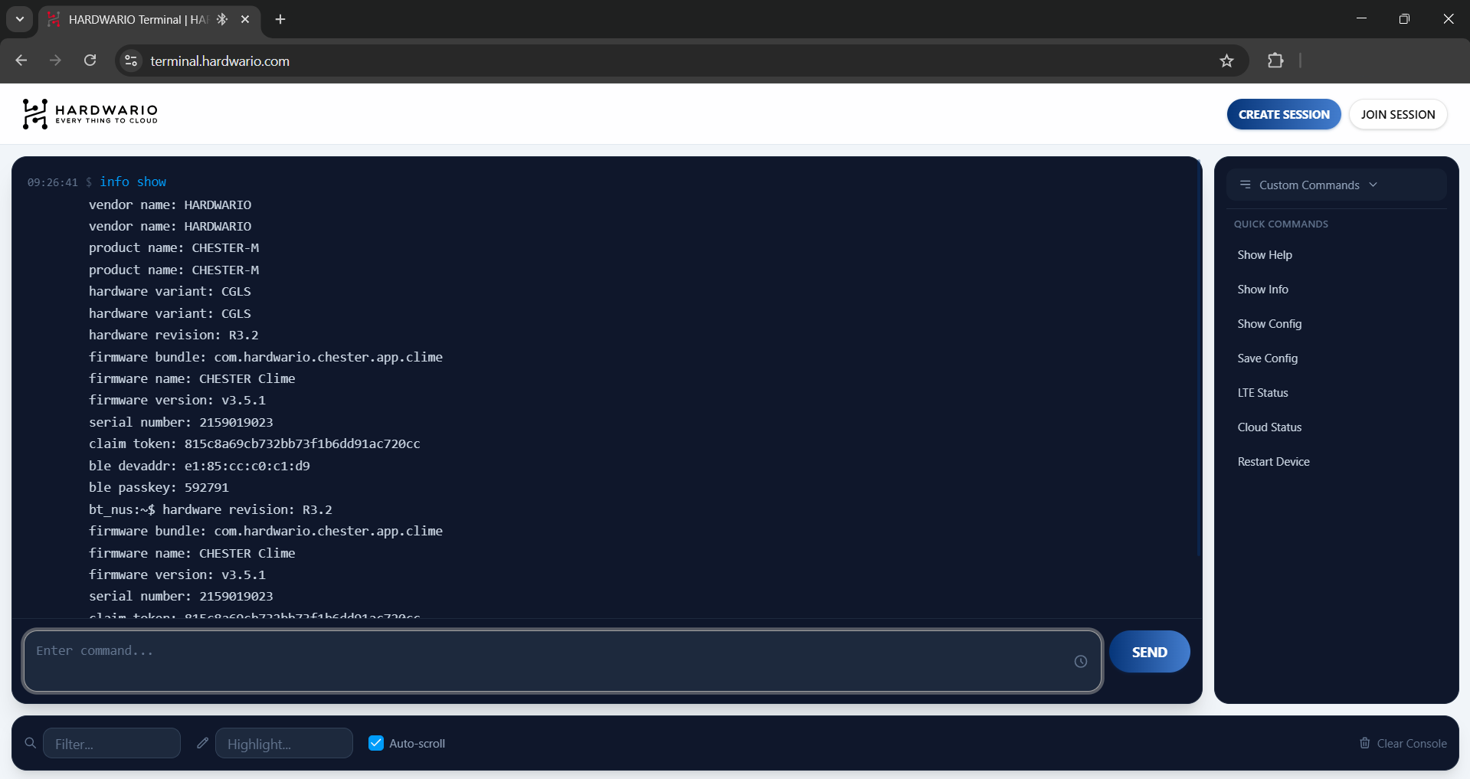Select Show Help quick command
Screen dimensions: 1470x779
(1264, 255)
